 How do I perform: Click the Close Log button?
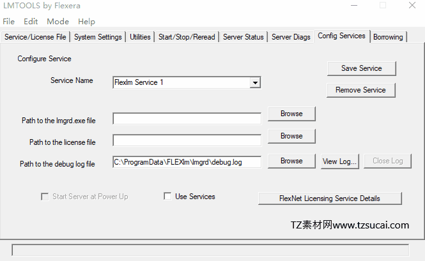(x=387, y=161)
